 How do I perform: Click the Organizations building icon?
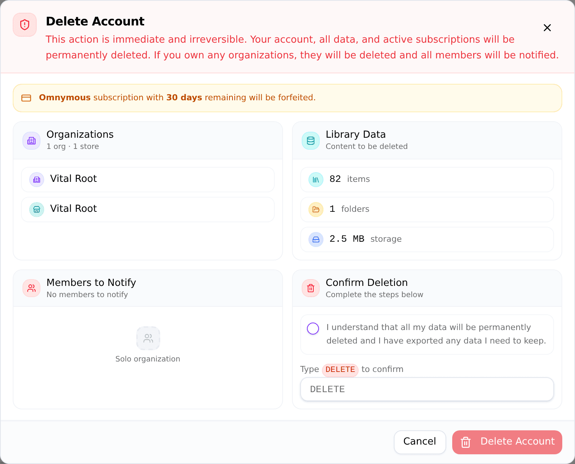[x=31, y=141]
